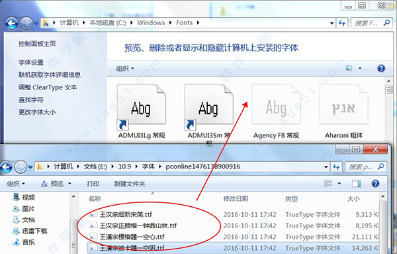Toggle preview pane icon
Image resolution: width=397 pixels, height=254 pixels.
356,184
